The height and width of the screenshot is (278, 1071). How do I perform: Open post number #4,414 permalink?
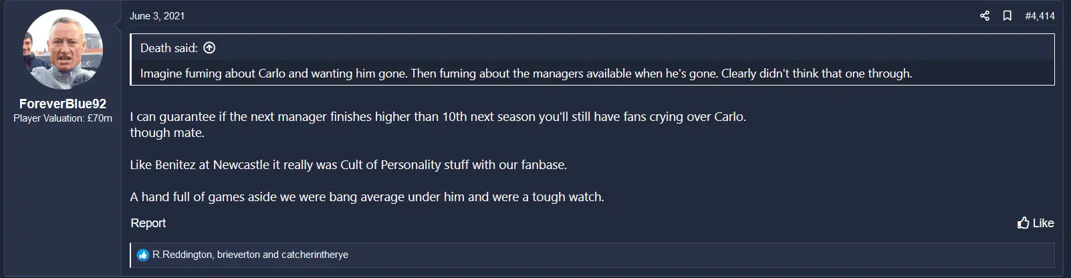tap(1040, 16)
